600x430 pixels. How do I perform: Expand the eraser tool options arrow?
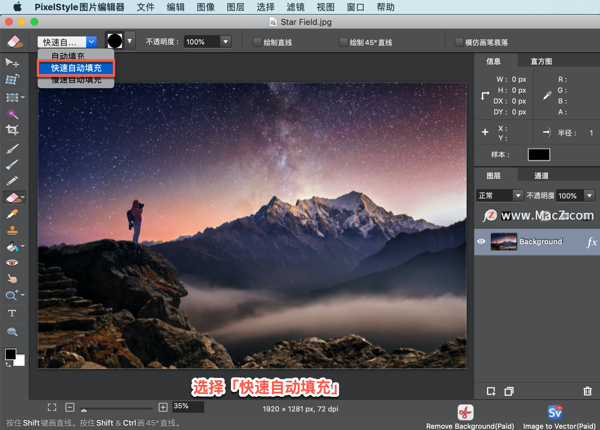[23, 198]
